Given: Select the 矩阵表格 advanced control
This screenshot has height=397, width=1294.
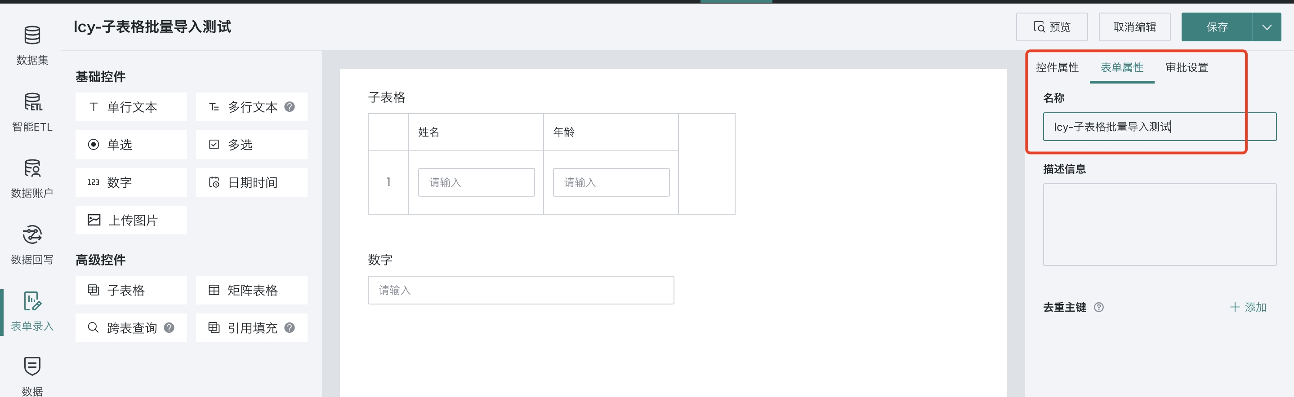Looking at the screenshot, I should pos(252,290).
